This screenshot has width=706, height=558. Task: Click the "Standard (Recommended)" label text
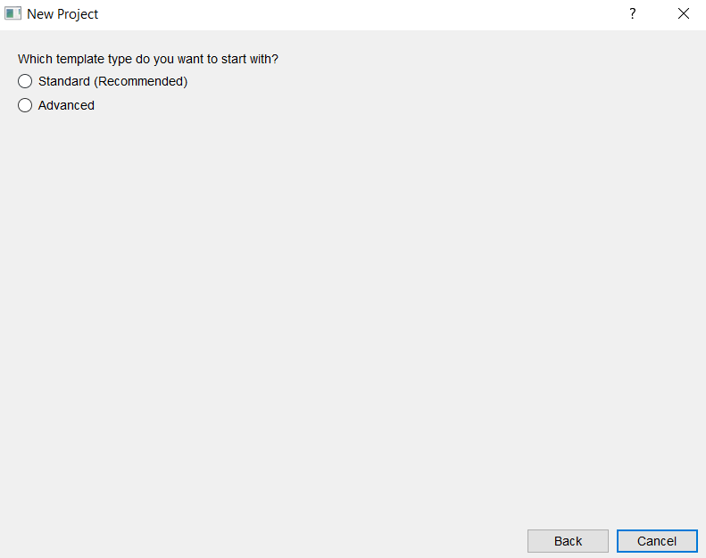click(112, 82)
